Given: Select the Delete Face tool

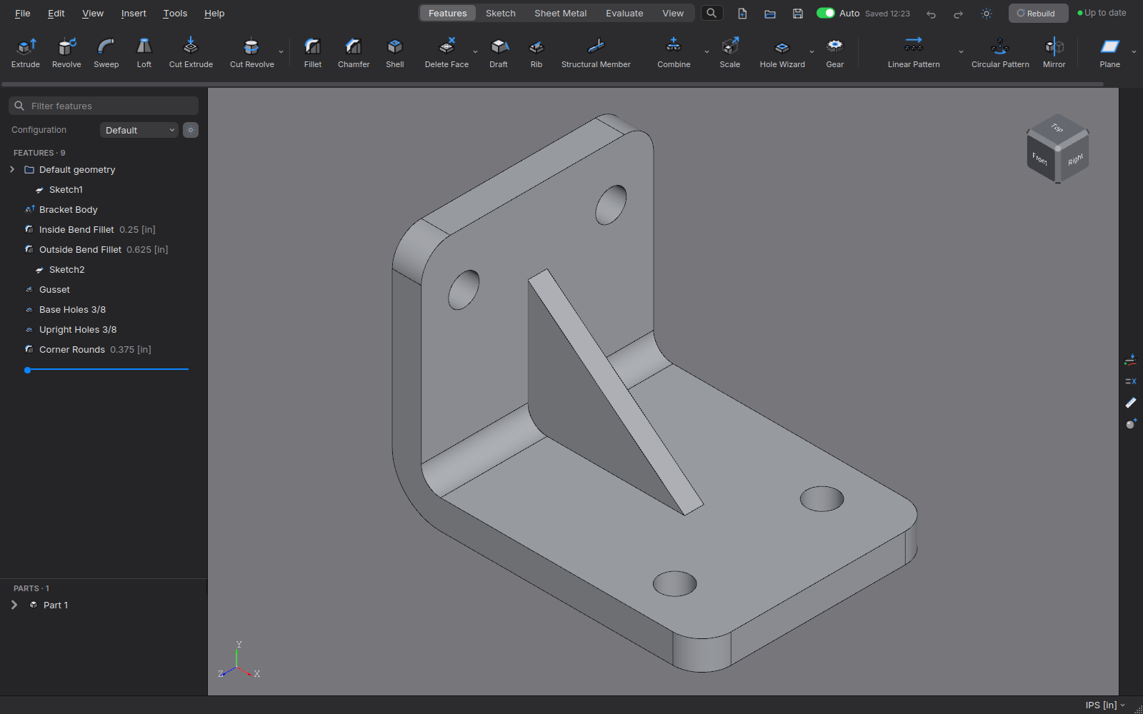Looking at the screenshot, I should tap(446, 54).
